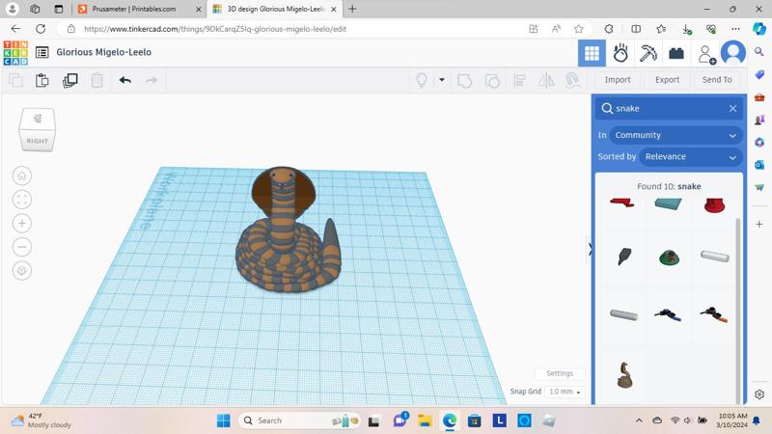Open the Send To menu

[x=717, y=80]
